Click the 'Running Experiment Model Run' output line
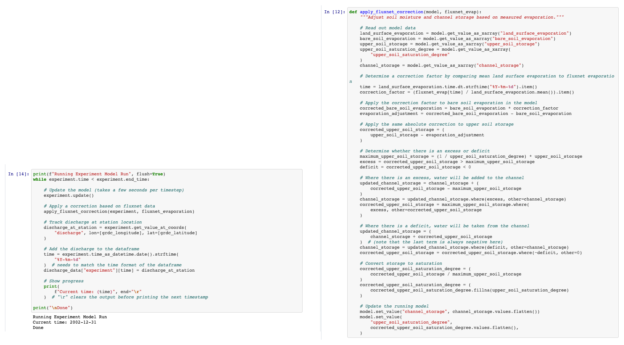The height and width of the screenshot is (345, 624). (70, 317)
